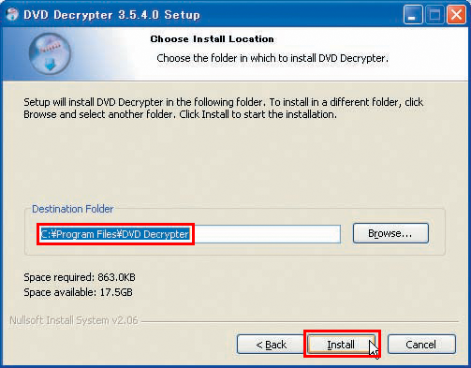Image resolution: width=471 pixels, height=368 pixels.
Task: Open the Browse... folder dialog
Action: point(390,233)
